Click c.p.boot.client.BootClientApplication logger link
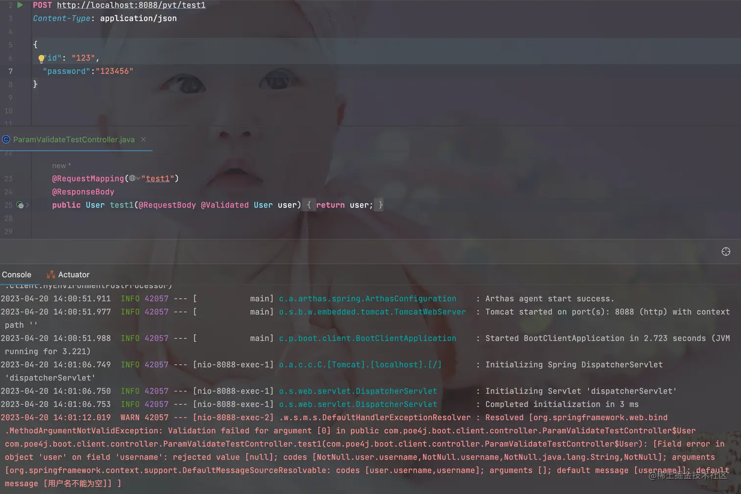The height and width of the screenshot is (494, 741). coord(368,338)
